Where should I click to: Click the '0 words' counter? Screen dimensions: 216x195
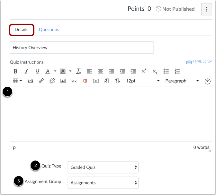pos(201,147)
